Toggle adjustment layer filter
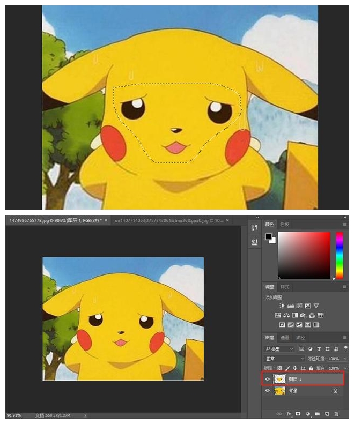Screen dimensions: 354x424 point(311,349)
